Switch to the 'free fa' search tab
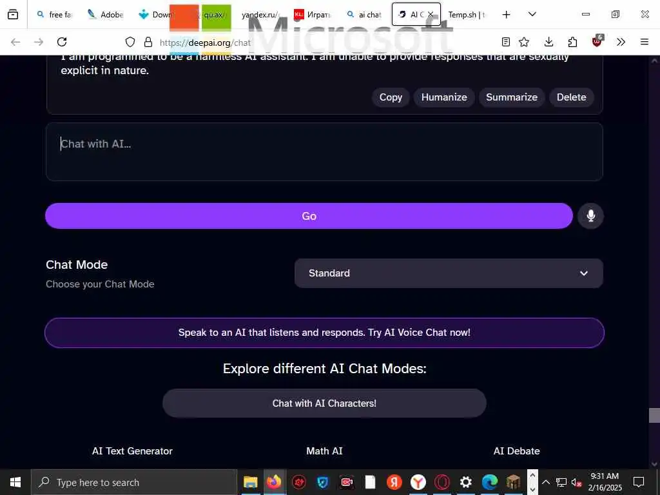Screen dimensions: 660x495 pos(55,15)
